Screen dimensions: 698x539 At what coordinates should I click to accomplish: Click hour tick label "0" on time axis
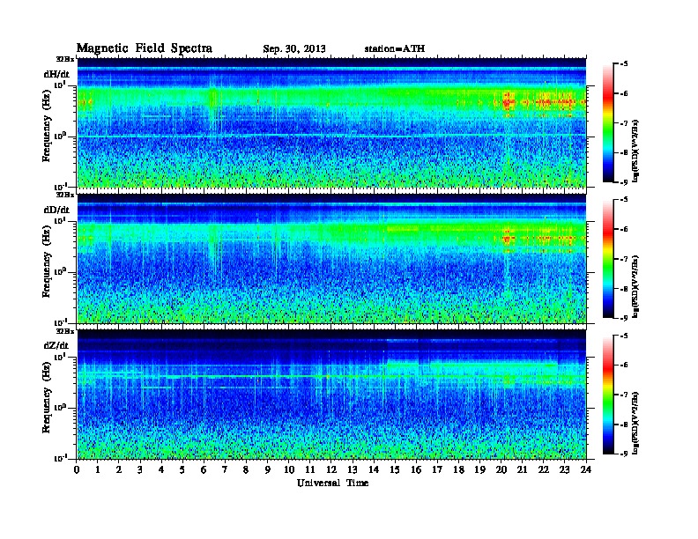tap(77, 469)
